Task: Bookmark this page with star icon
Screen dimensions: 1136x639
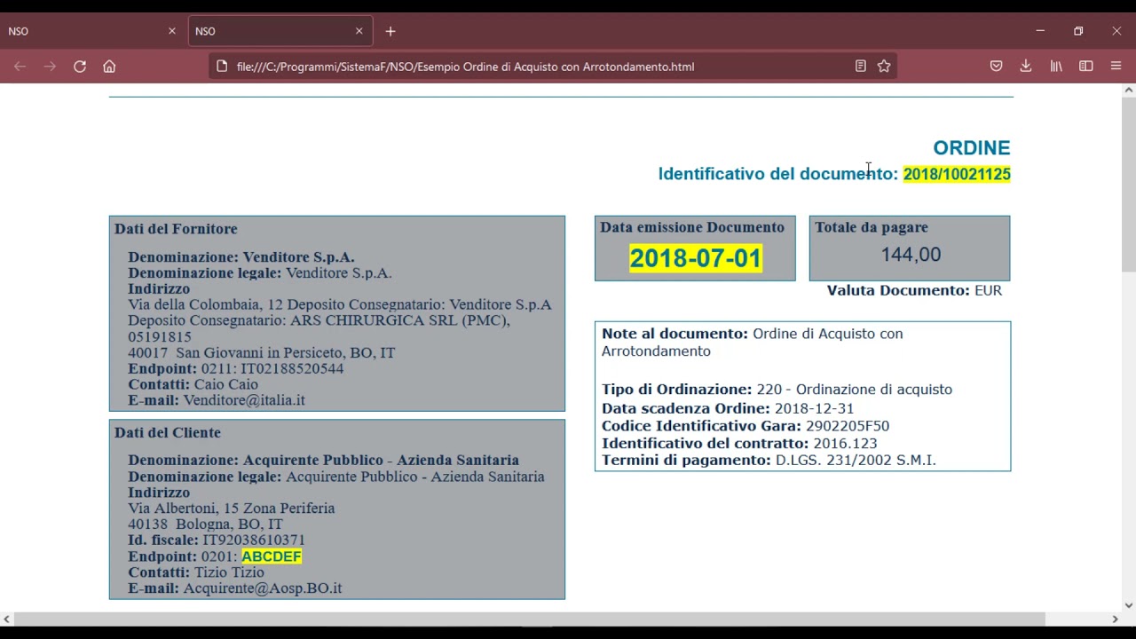Action: [884, 67]
